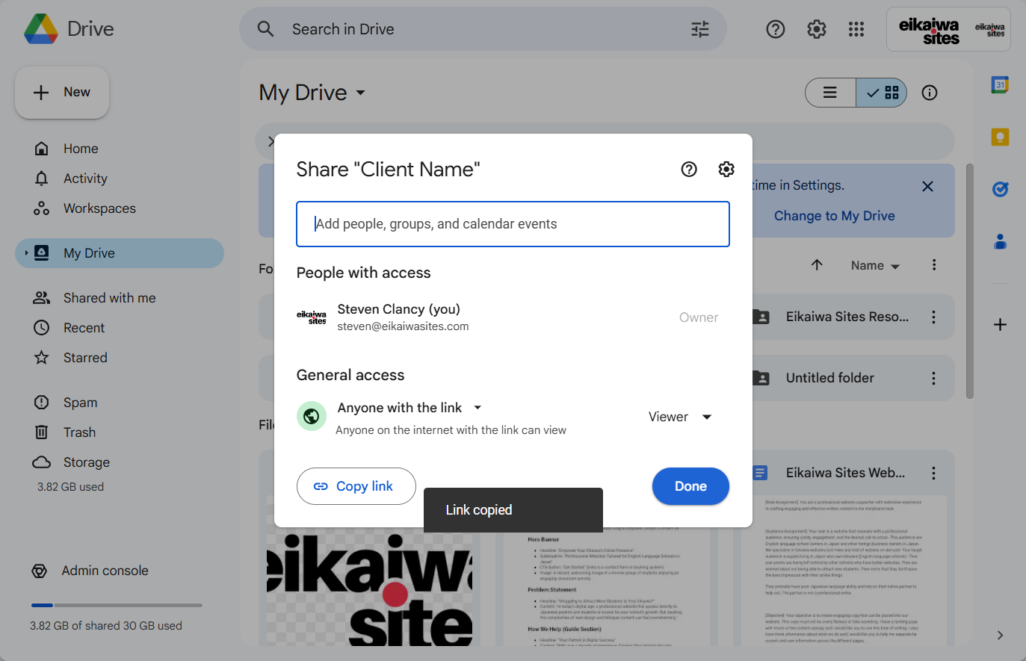Open Eikaiwa Sites account switcher
The width and height of the screenshot is (1026, 661).
click(948, 29)
